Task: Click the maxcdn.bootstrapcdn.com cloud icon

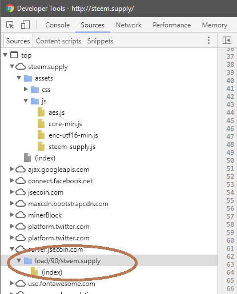Action: click(21, 204)
